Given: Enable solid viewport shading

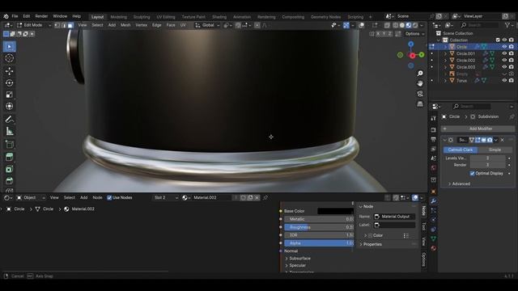Looking at the screenshot, I should click(402, 25).
